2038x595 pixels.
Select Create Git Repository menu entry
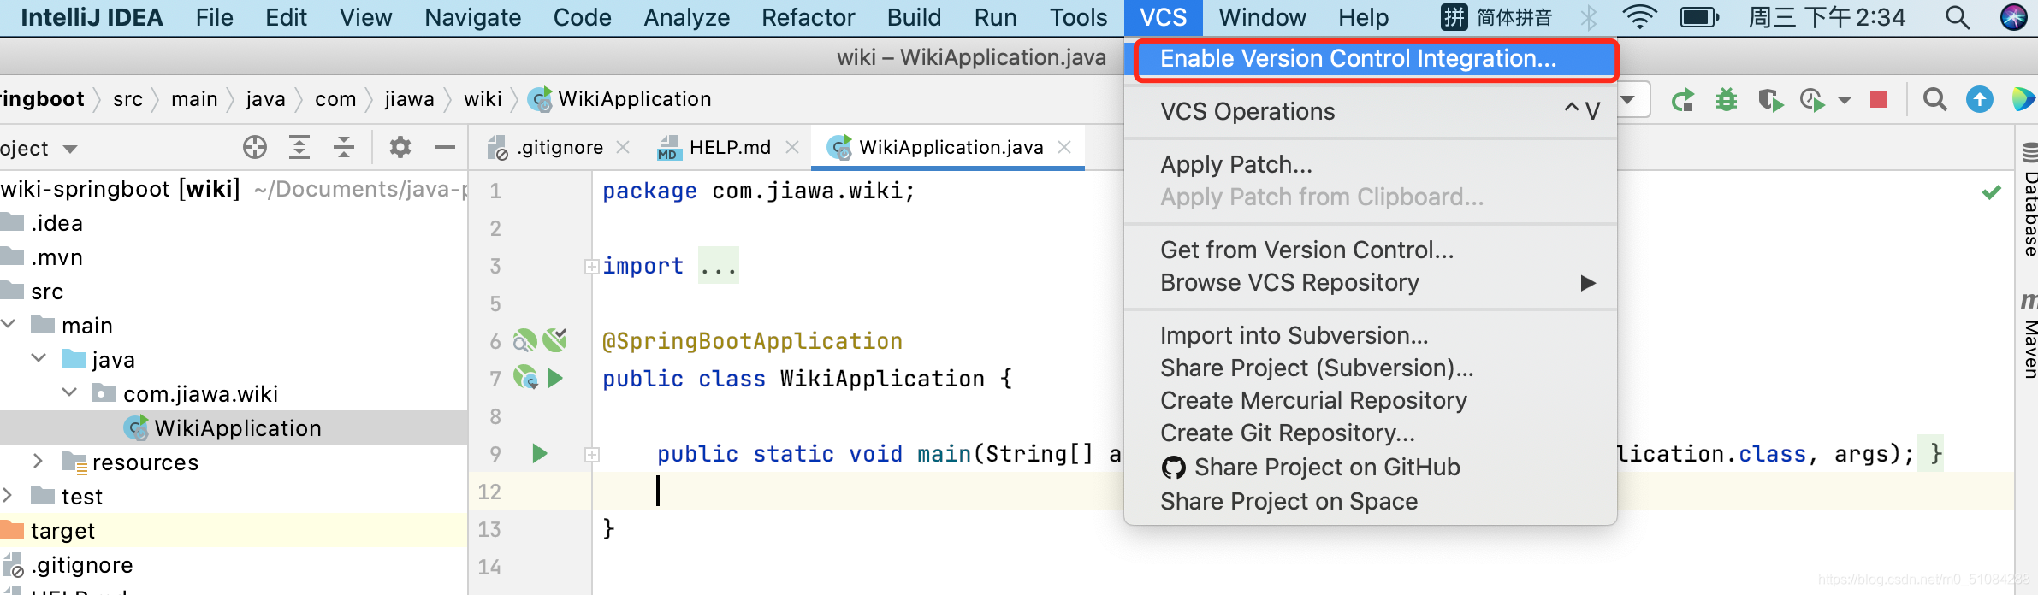point(1287,433)
